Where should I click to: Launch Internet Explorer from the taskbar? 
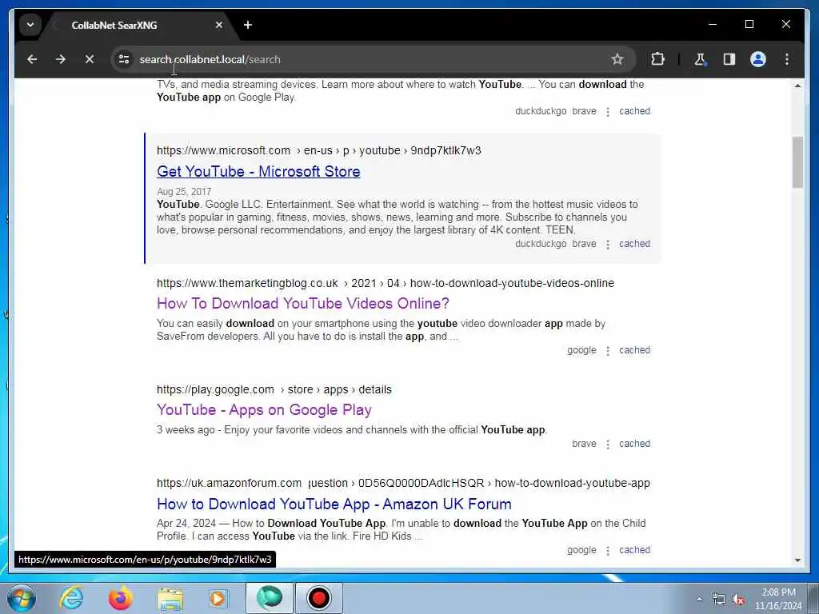pyautogui.click(x=71, y=598)
